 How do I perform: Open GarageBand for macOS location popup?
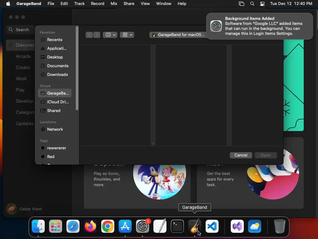pos(178,35)
